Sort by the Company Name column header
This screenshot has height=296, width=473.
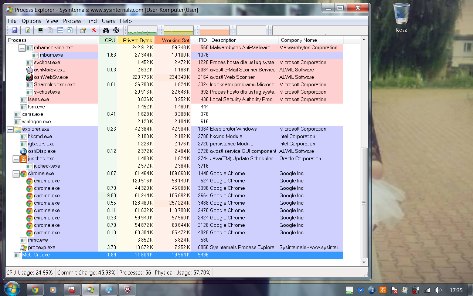[x=311, y=40]
